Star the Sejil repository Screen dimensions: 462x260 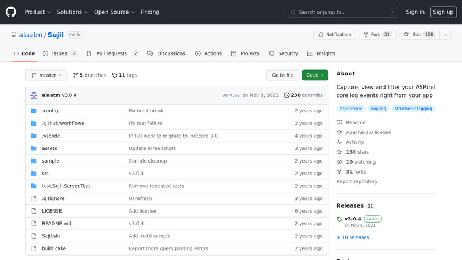(x=413, y=35)
